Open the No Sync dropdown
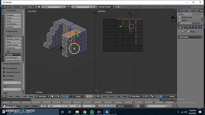205x115 pixels. click(126, 106)
